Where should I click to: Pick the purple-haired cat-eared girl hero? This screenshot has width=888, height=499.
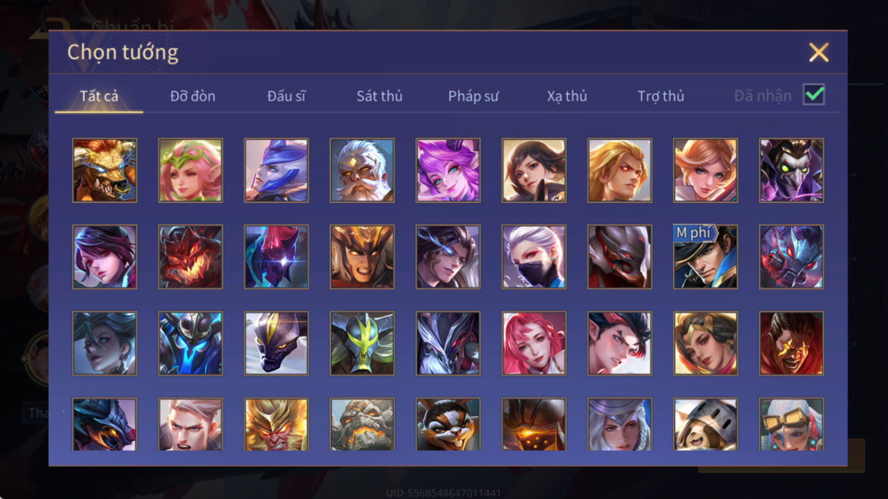tap(448, 170)
